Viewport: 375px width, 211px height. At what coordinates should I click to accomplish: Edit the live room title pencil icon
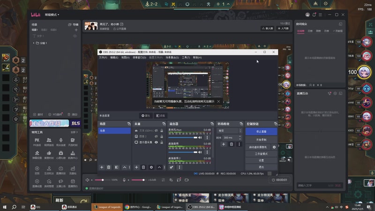tap(122, 24)
